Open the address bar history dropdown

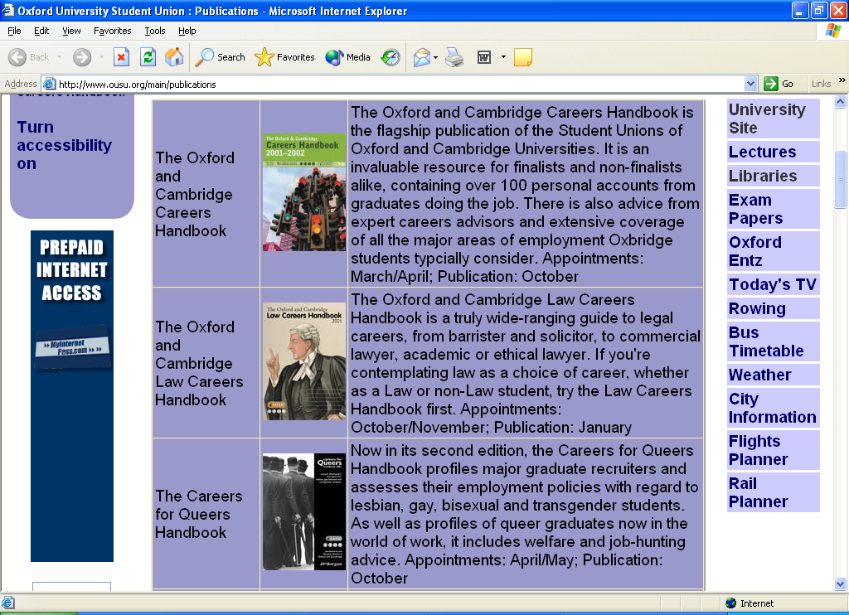[750, 84]
